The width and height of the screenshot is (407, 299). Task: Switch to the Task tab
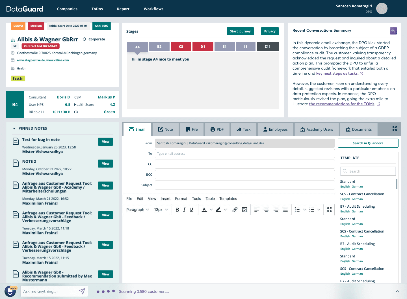pos(243,129)
